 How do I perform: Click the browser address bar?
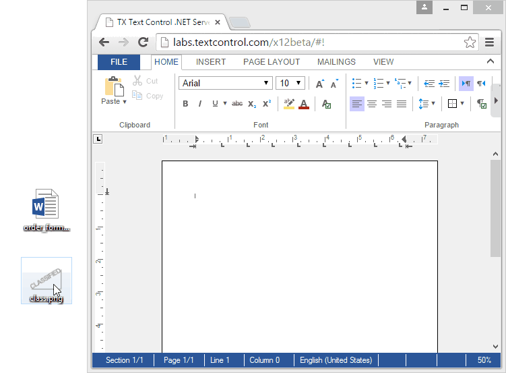310,42
